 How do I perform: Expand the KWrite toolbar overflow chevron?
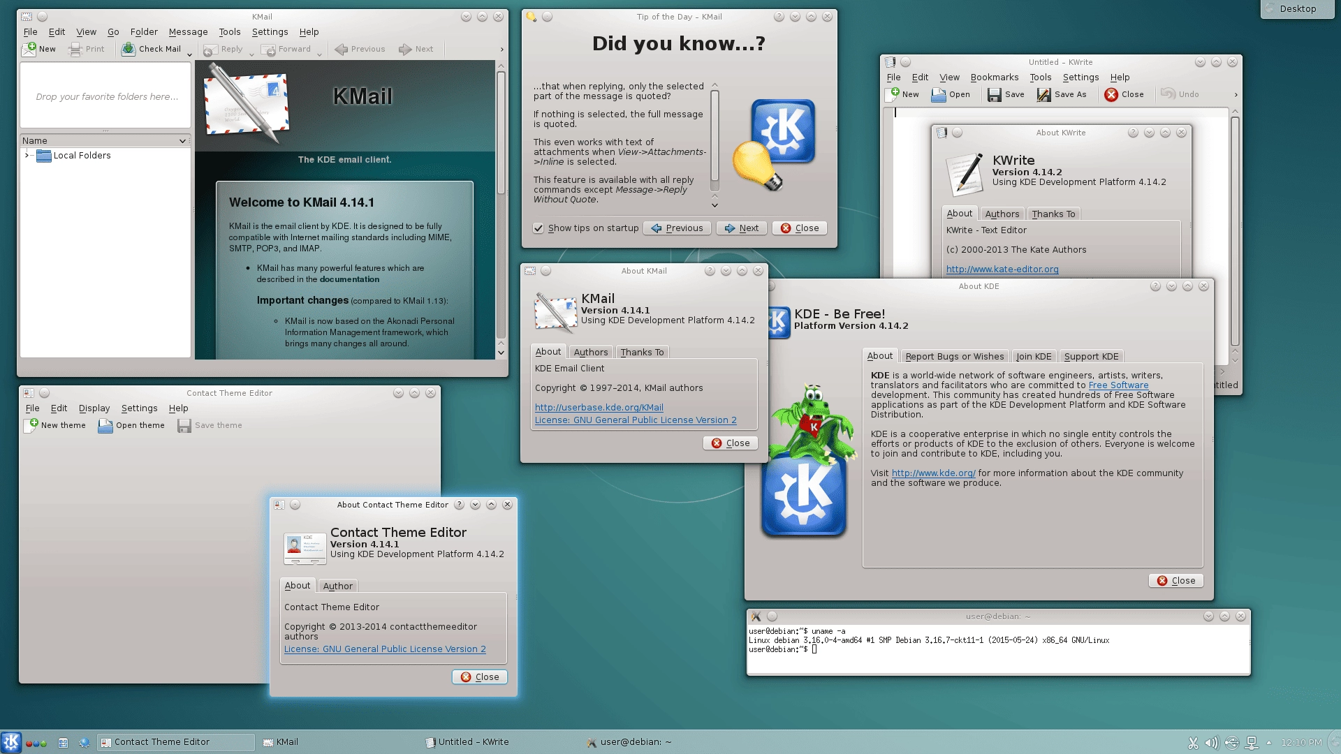(1236, 95)
